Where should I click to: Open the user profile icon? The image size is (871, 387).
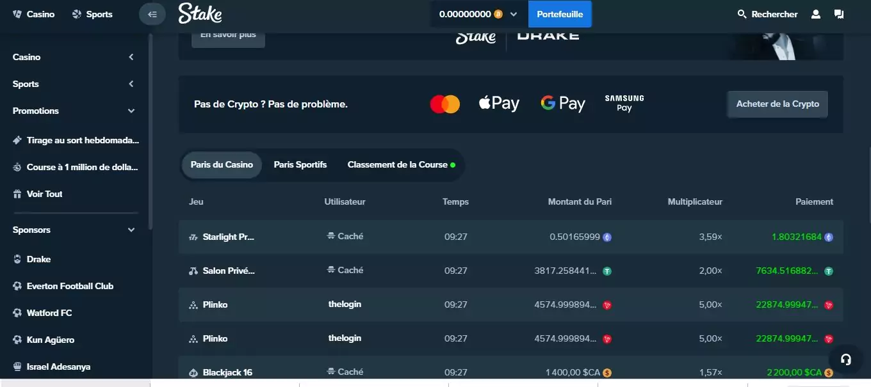point(815,14)
